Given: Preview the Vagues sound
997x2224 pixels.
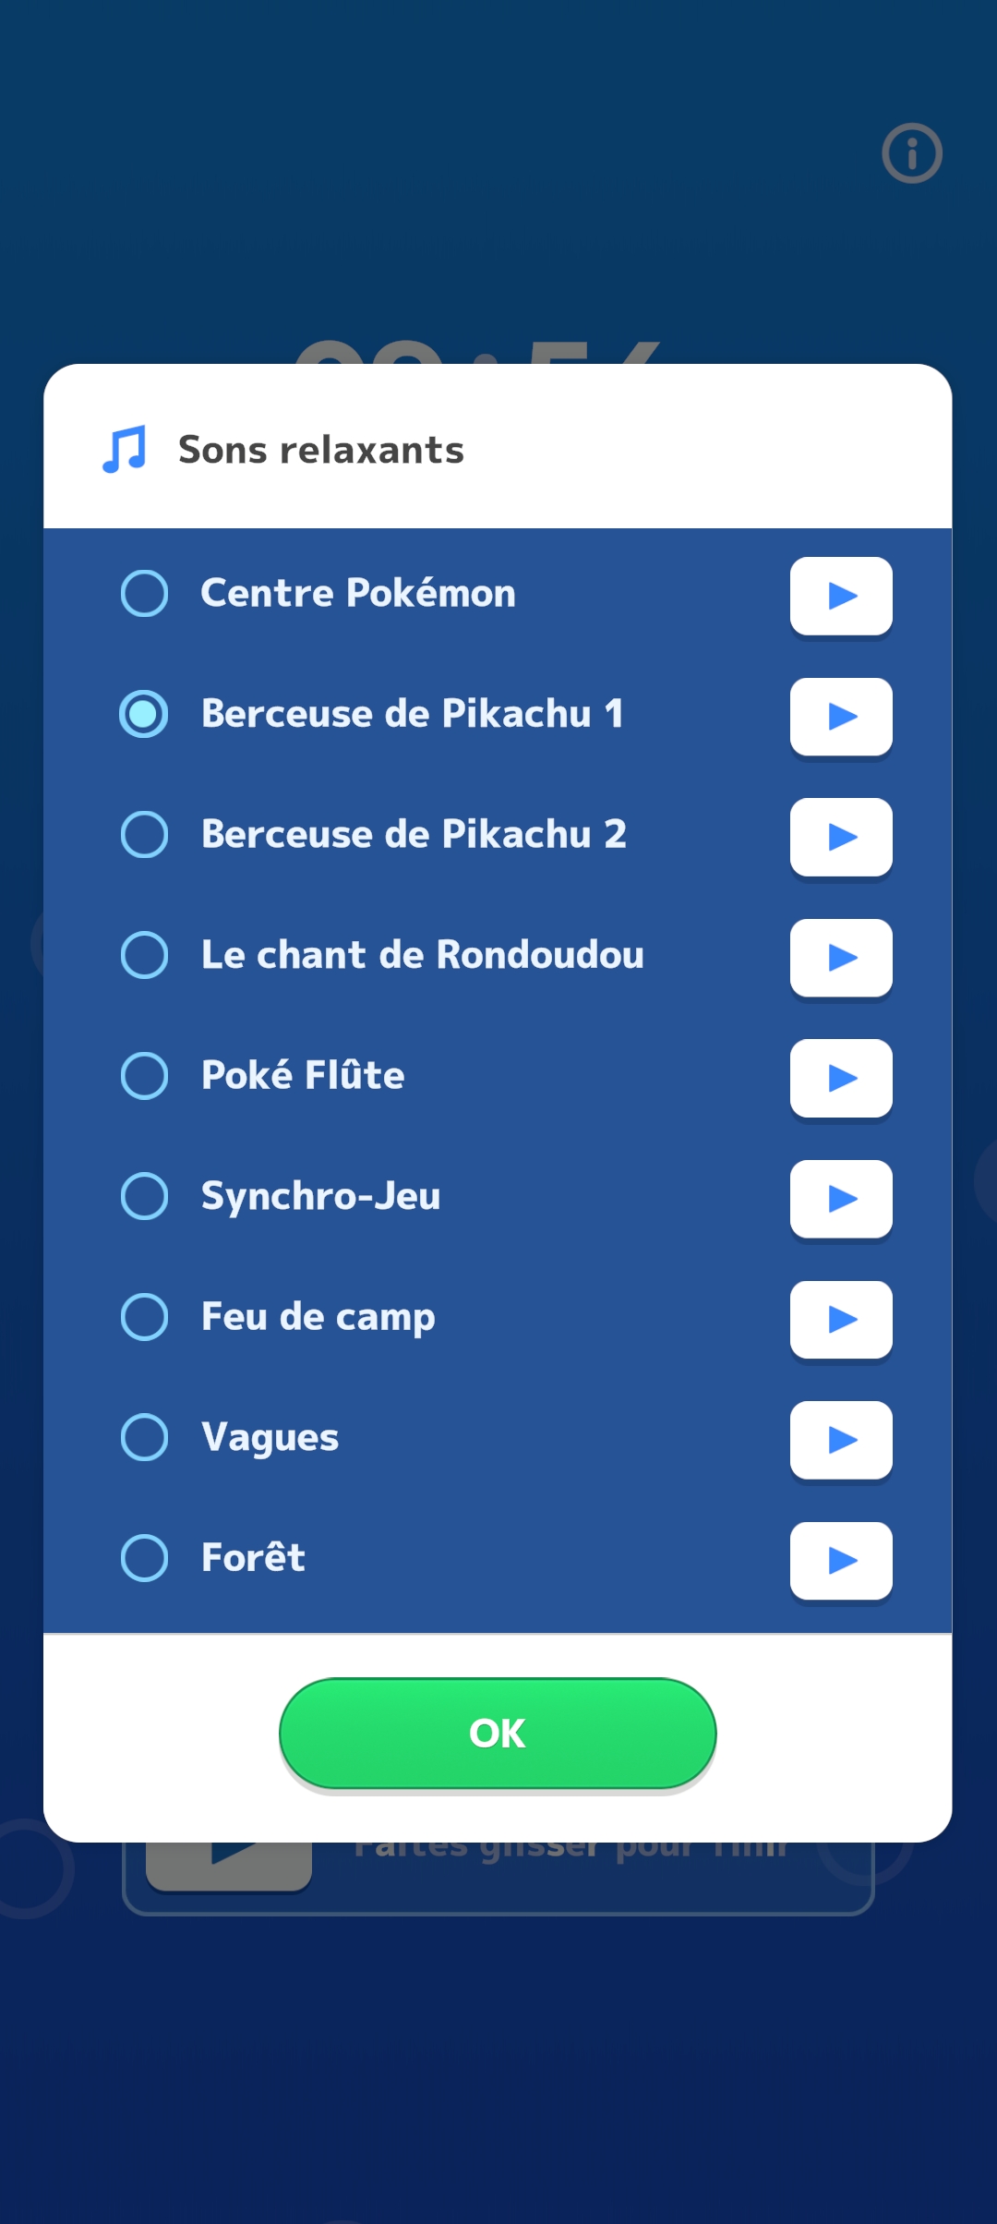Looking at the screenshot, I should [840, 1440].
